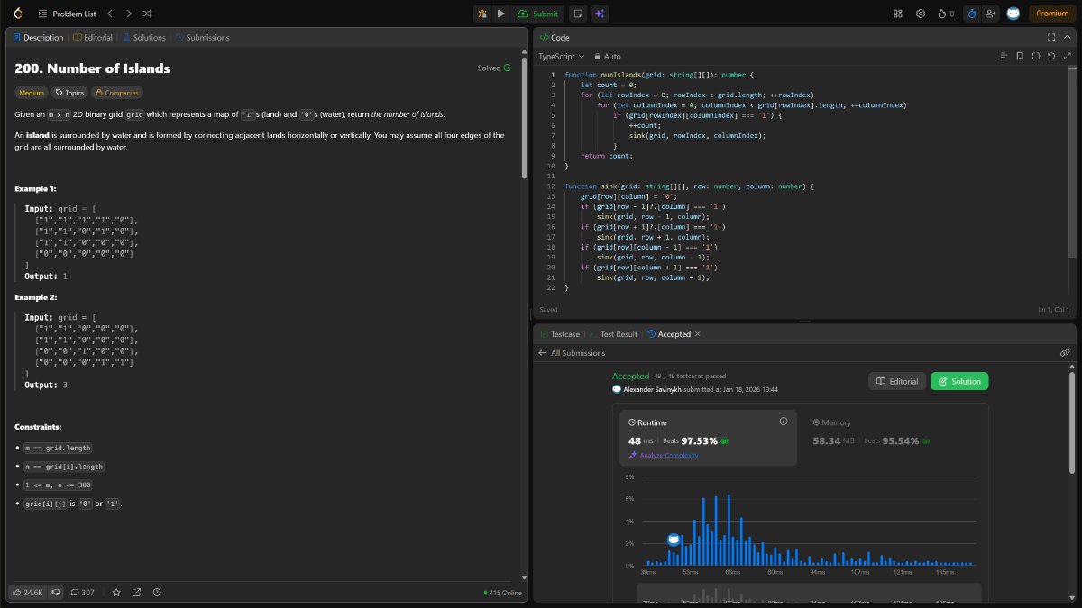Reset code with the undo arrow icon

point(1051,56)
